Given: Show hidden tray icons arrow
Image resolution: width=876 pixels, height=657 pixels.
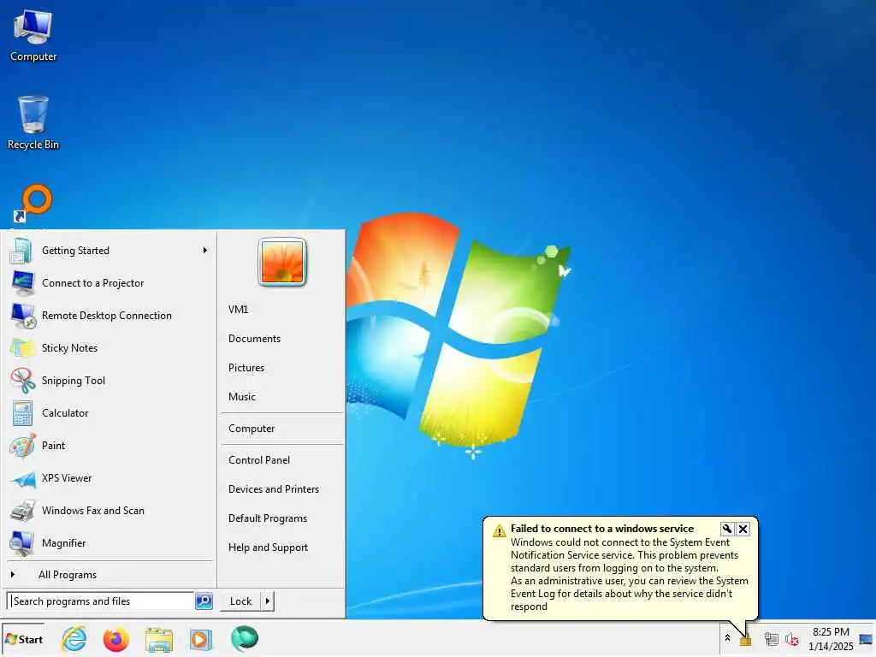Looking at the screenshot, I should 727,638.
